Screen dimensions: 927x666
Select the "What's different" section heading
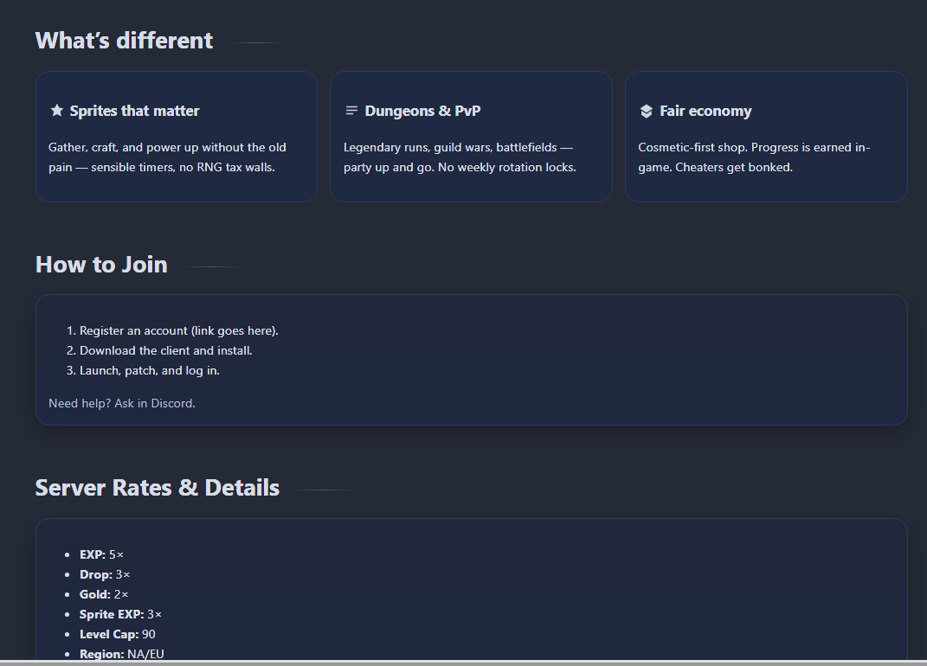(x=124, y=41)
